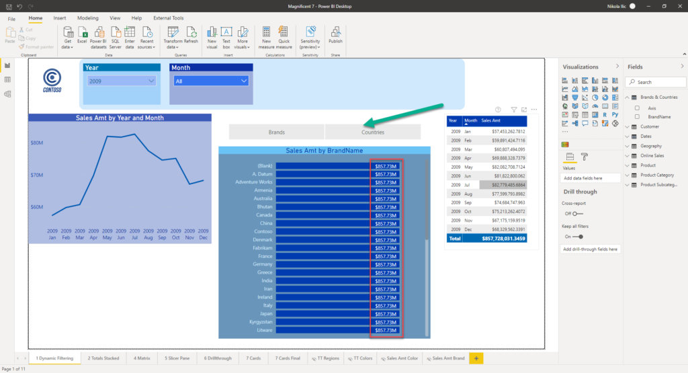The height and width of the screenshot is (373, 688).
Task: Refresh the data model
Action: pyautogui.click(x=191, y=35)
